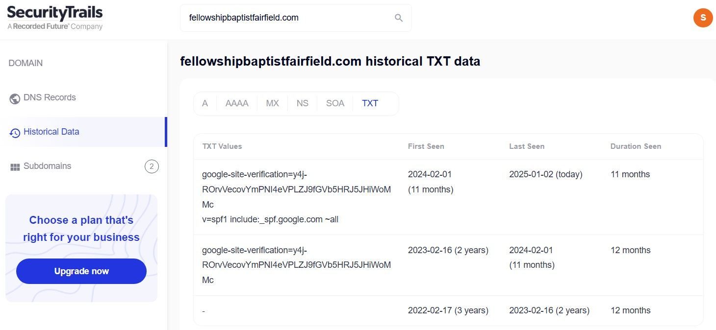Switch to the AAAA records tab
The height and width of the screenshot is (330, 716).
click(237, 103)
